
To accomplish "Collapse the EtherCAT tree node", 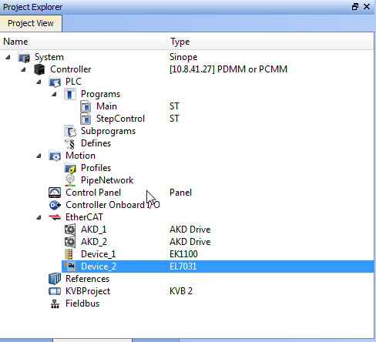I will coord(39,217).
